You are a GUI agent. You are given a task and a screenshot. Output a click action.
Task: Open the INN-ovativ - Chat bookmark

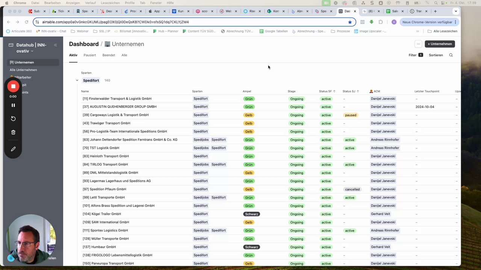tap(50, 31)
